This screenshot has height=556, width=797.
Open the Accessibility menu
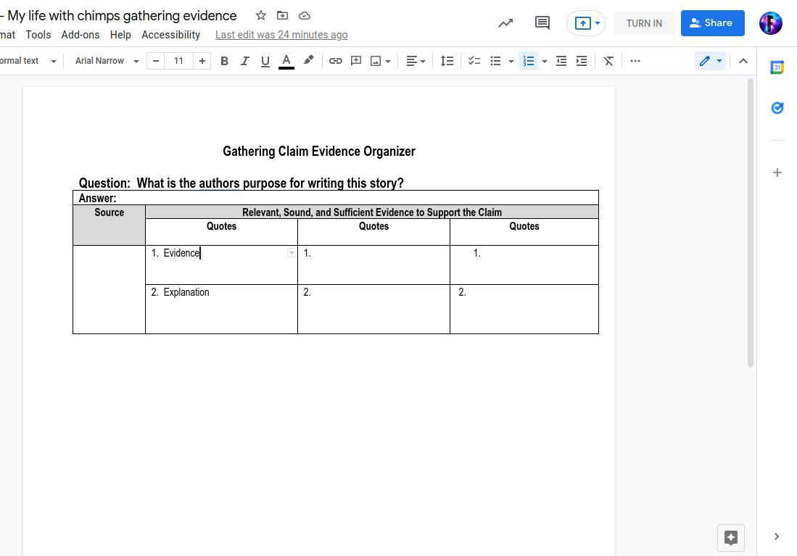pyautogui.click(x=171, y=35)
